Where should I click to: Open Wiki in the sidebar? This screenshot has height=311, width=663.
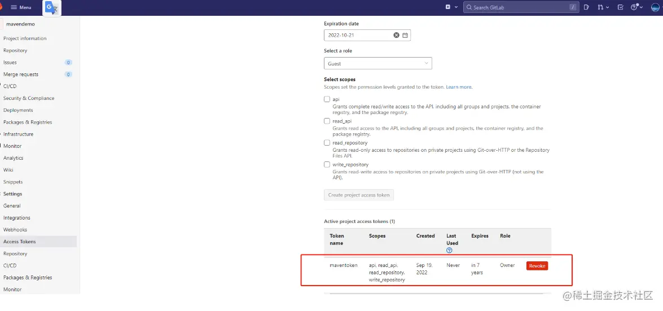8,170
